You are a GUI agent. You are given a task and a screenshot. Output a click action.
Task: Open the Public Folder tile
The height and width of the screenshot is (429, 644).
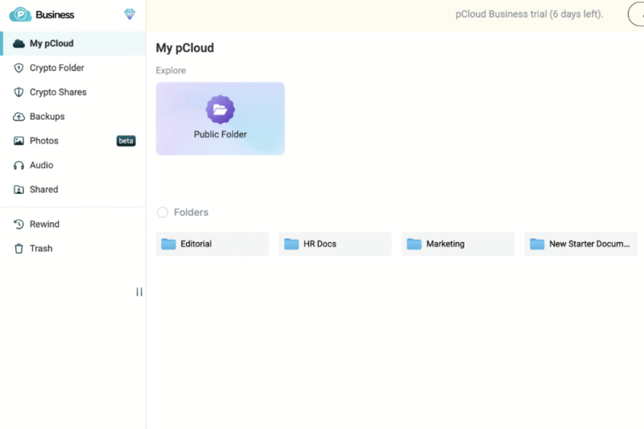[x=220, y=118]
